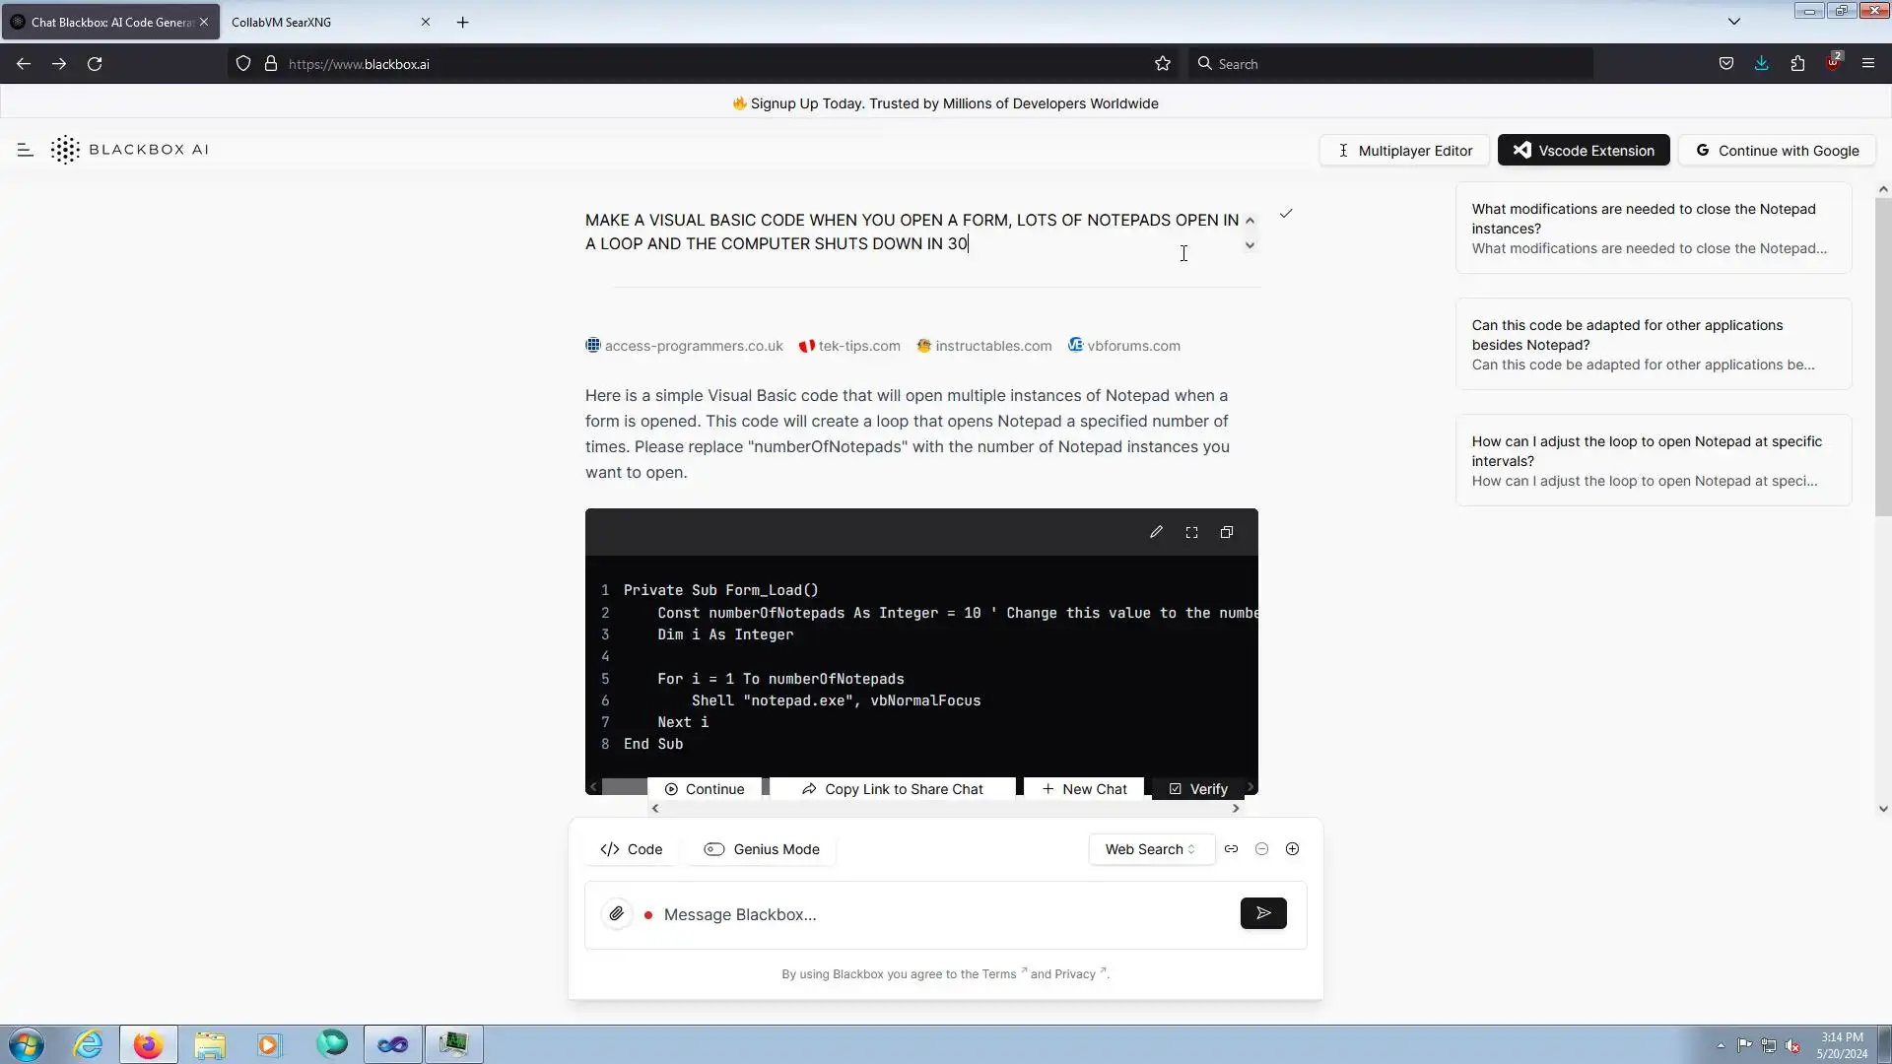Click the Message Blackbox input field
This screenshot has height=1064, width=1892.
click(941, 915)
